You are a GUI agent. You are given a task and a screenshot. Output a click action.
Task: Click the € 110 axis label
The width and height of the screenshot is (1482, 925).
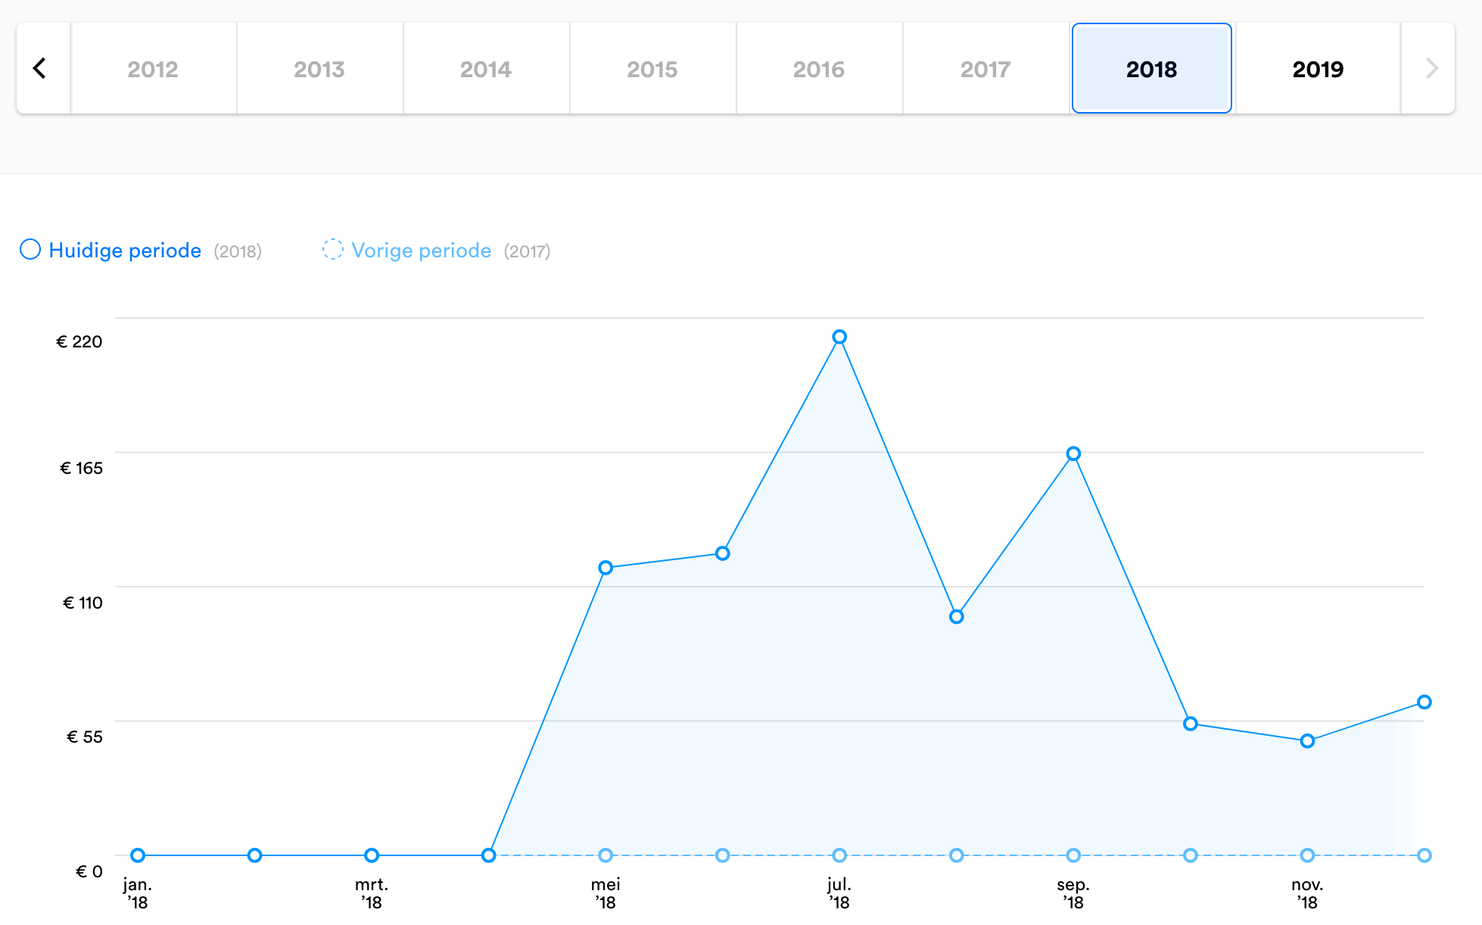point(83,603)
